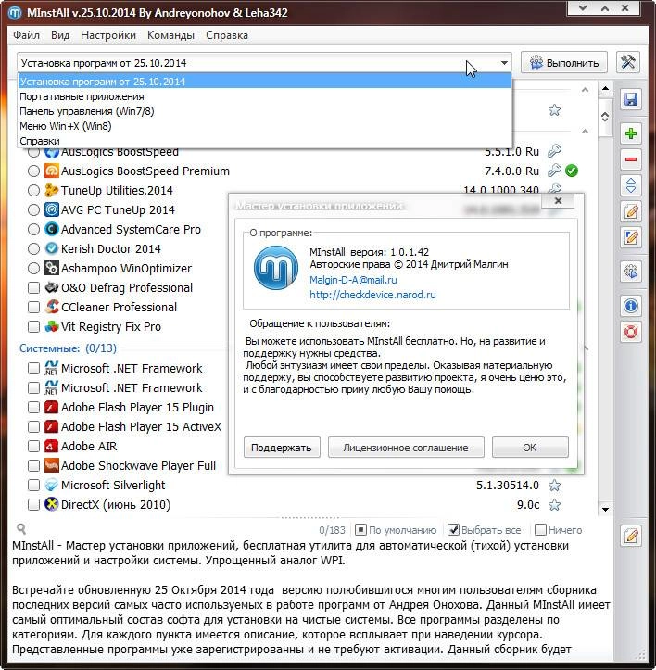This screenshot has width=656, height=670.
Task: Select AusLogics BoostSpeed Premium radio button
Action: [x=33, y=171]
